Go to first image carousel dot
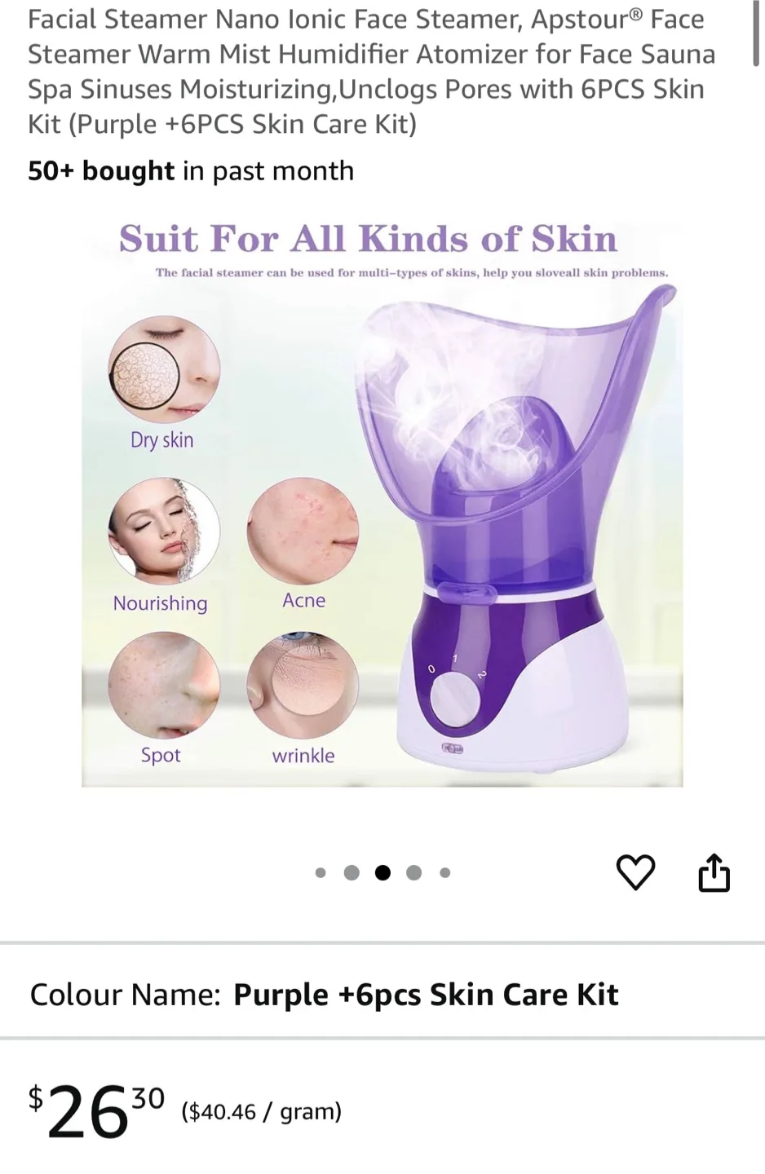Viewport: 765px width, 1174px height. (321, 873)
